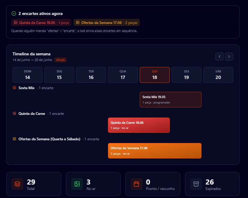Open the Ofertas da Semana 17.06 active chip
248x198 pixels.
106,22
